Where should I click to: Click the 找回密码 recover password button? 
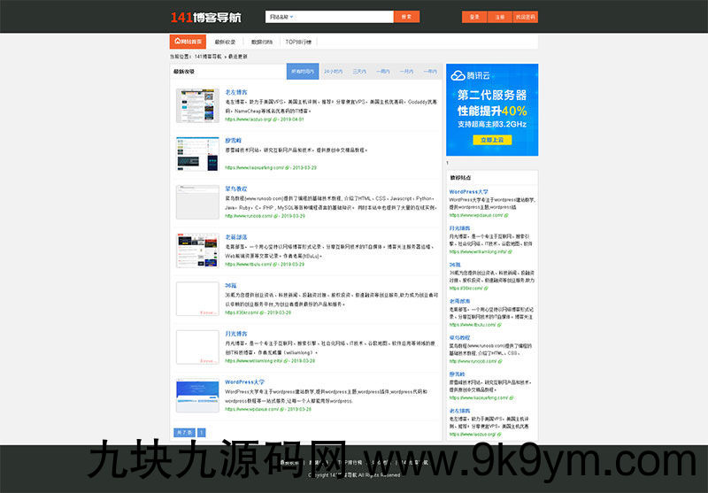[x=526, y=17]
